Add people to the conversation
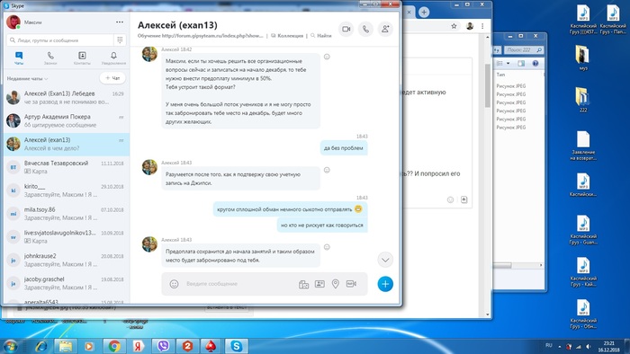630x354 pixels. tap(385, 29)
